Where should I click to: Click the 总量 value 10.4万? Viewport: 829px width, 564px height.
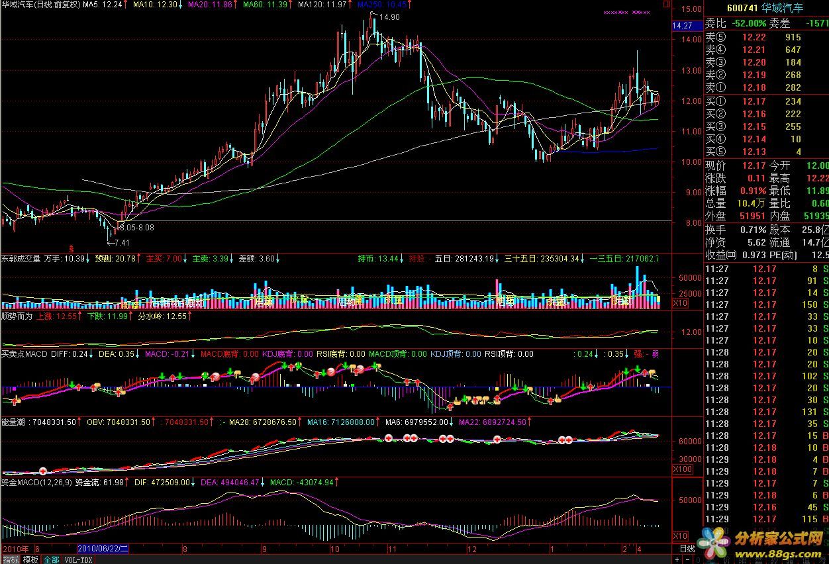751,203
